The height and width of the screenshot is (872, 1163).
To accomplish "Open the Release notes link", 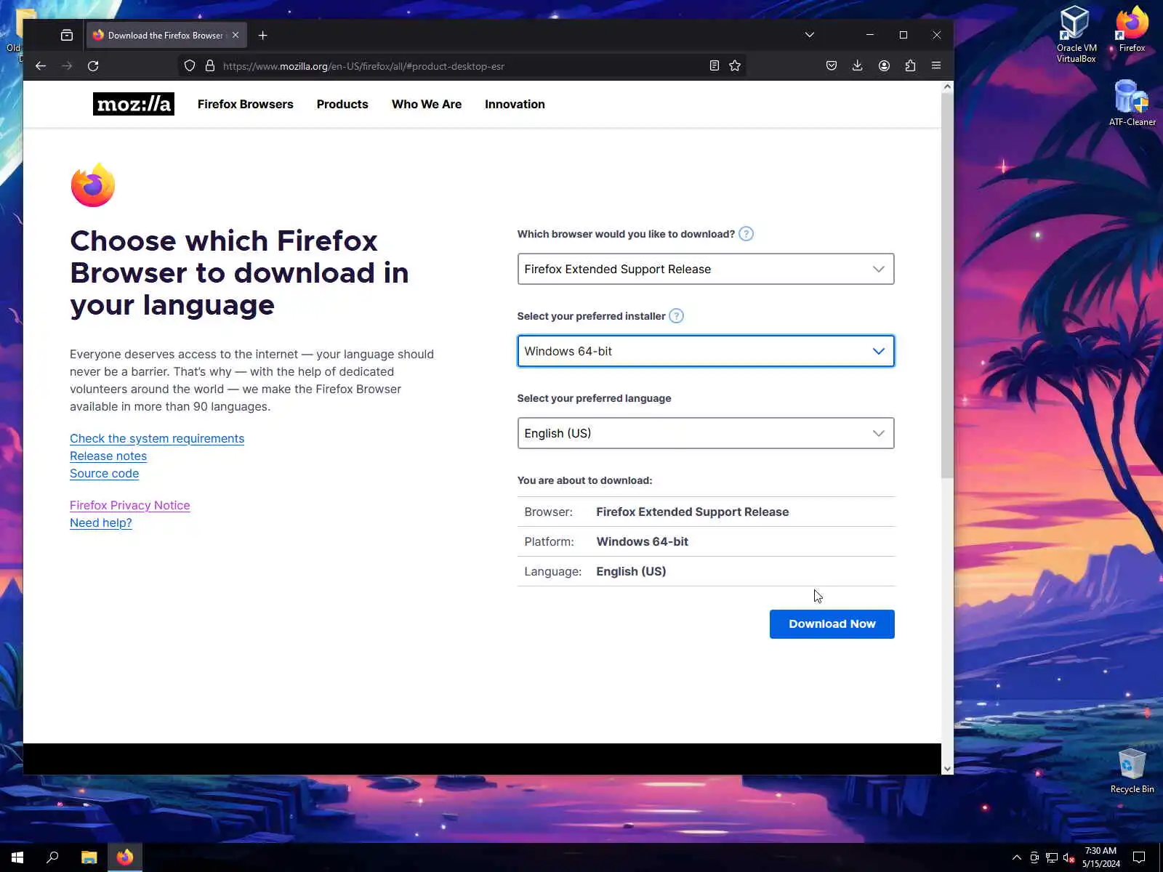I will [108, 456].
